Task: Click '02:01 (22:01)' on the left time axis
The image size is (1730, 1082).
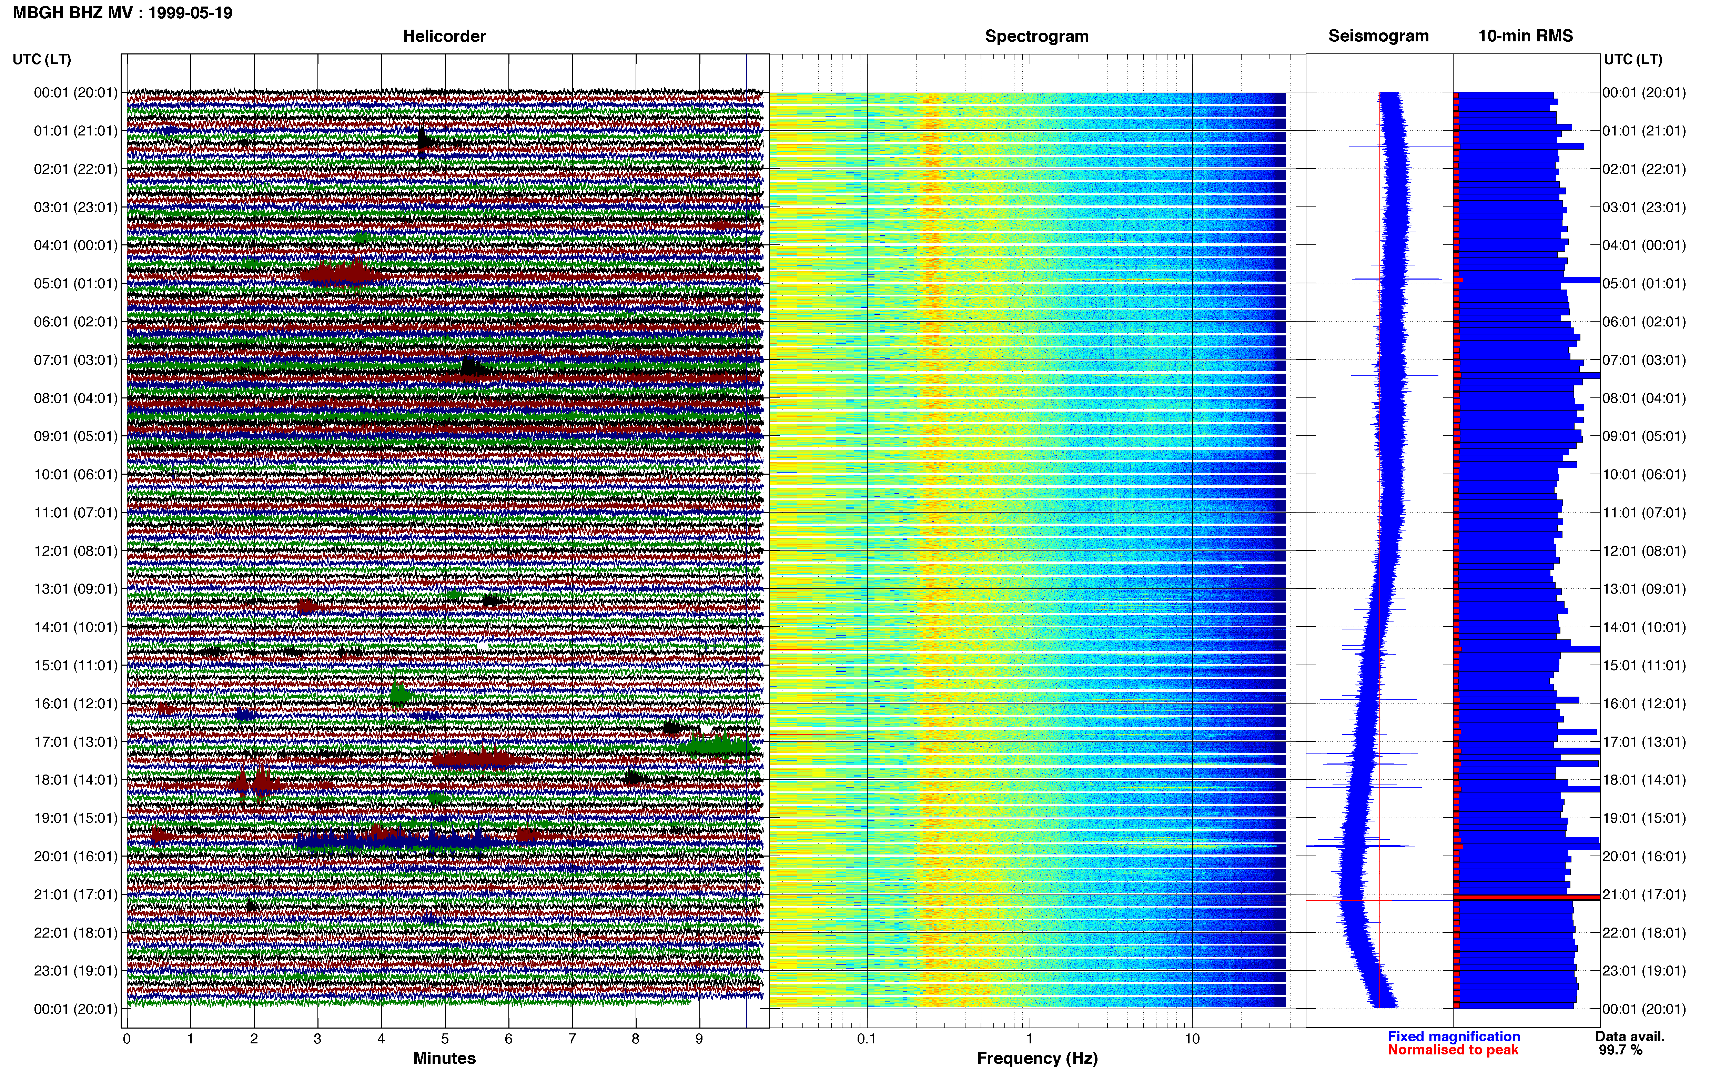Action: [x=75, y=169]
